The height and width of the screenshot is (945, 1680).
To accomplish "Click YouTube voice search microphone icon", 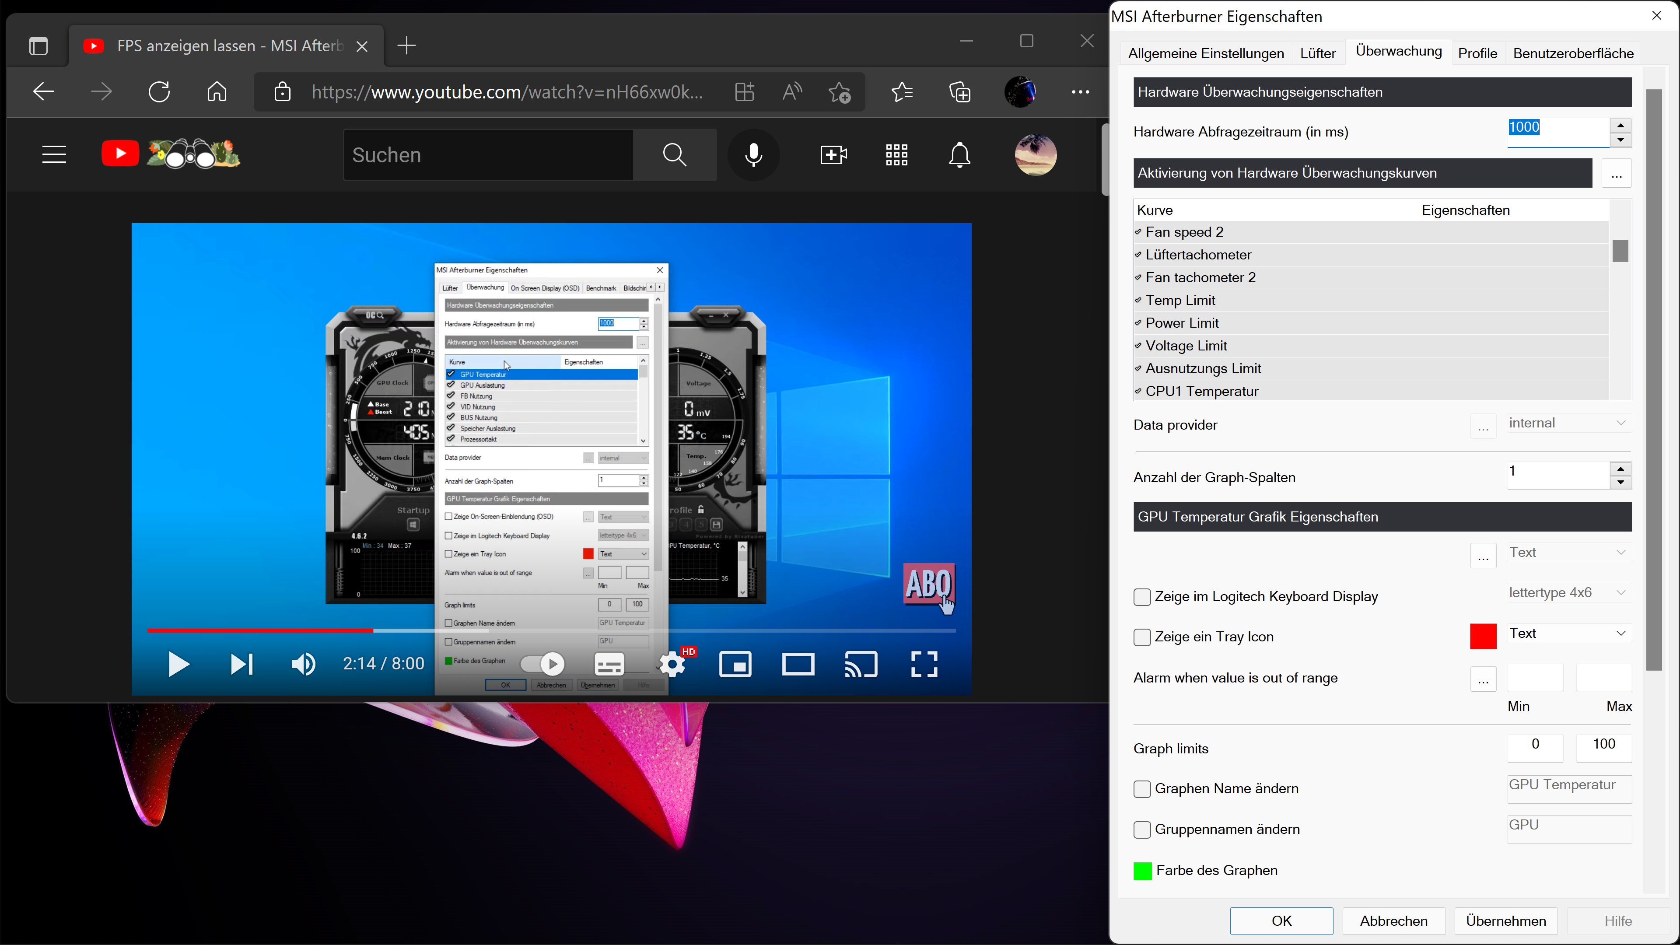I will click(753, 155).
